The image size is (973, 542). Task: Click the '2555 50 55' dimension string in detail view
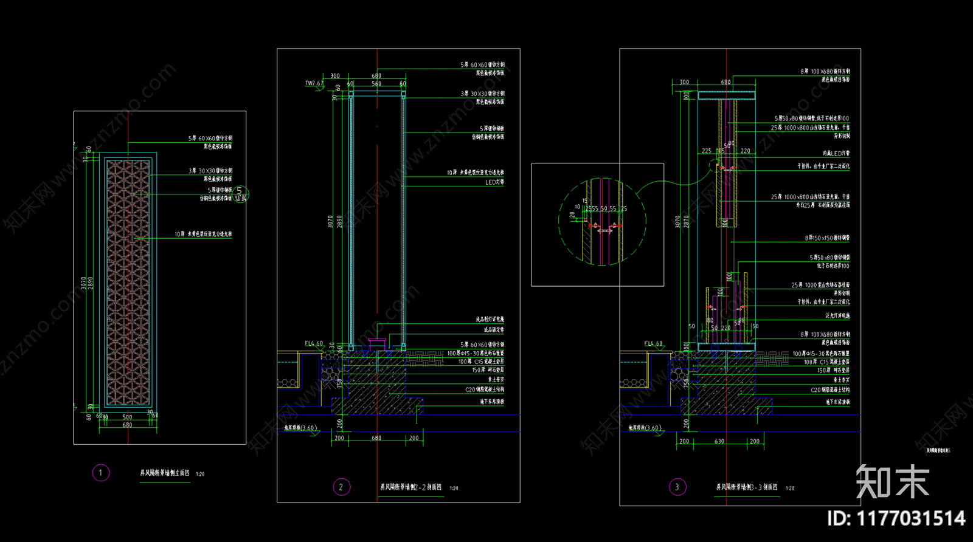point(601,208)
